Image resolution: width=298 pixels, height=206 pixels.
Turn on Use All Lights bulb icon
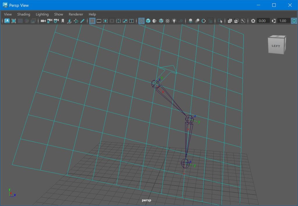(174, 21)
